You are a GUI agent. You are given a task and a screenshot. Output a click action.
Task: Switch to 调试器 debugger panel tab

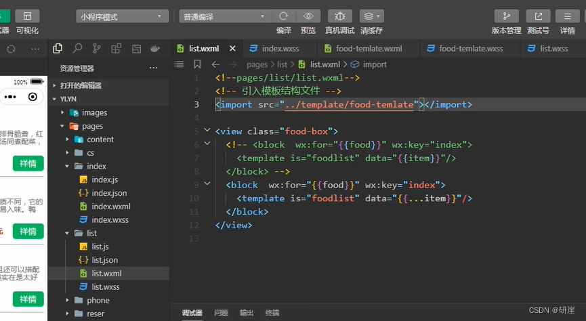[x=192, y=313]
